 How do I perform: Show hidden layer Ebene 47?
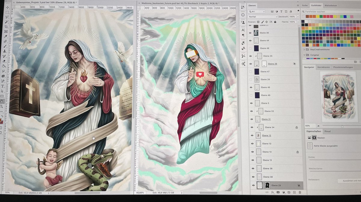(251, 72)
